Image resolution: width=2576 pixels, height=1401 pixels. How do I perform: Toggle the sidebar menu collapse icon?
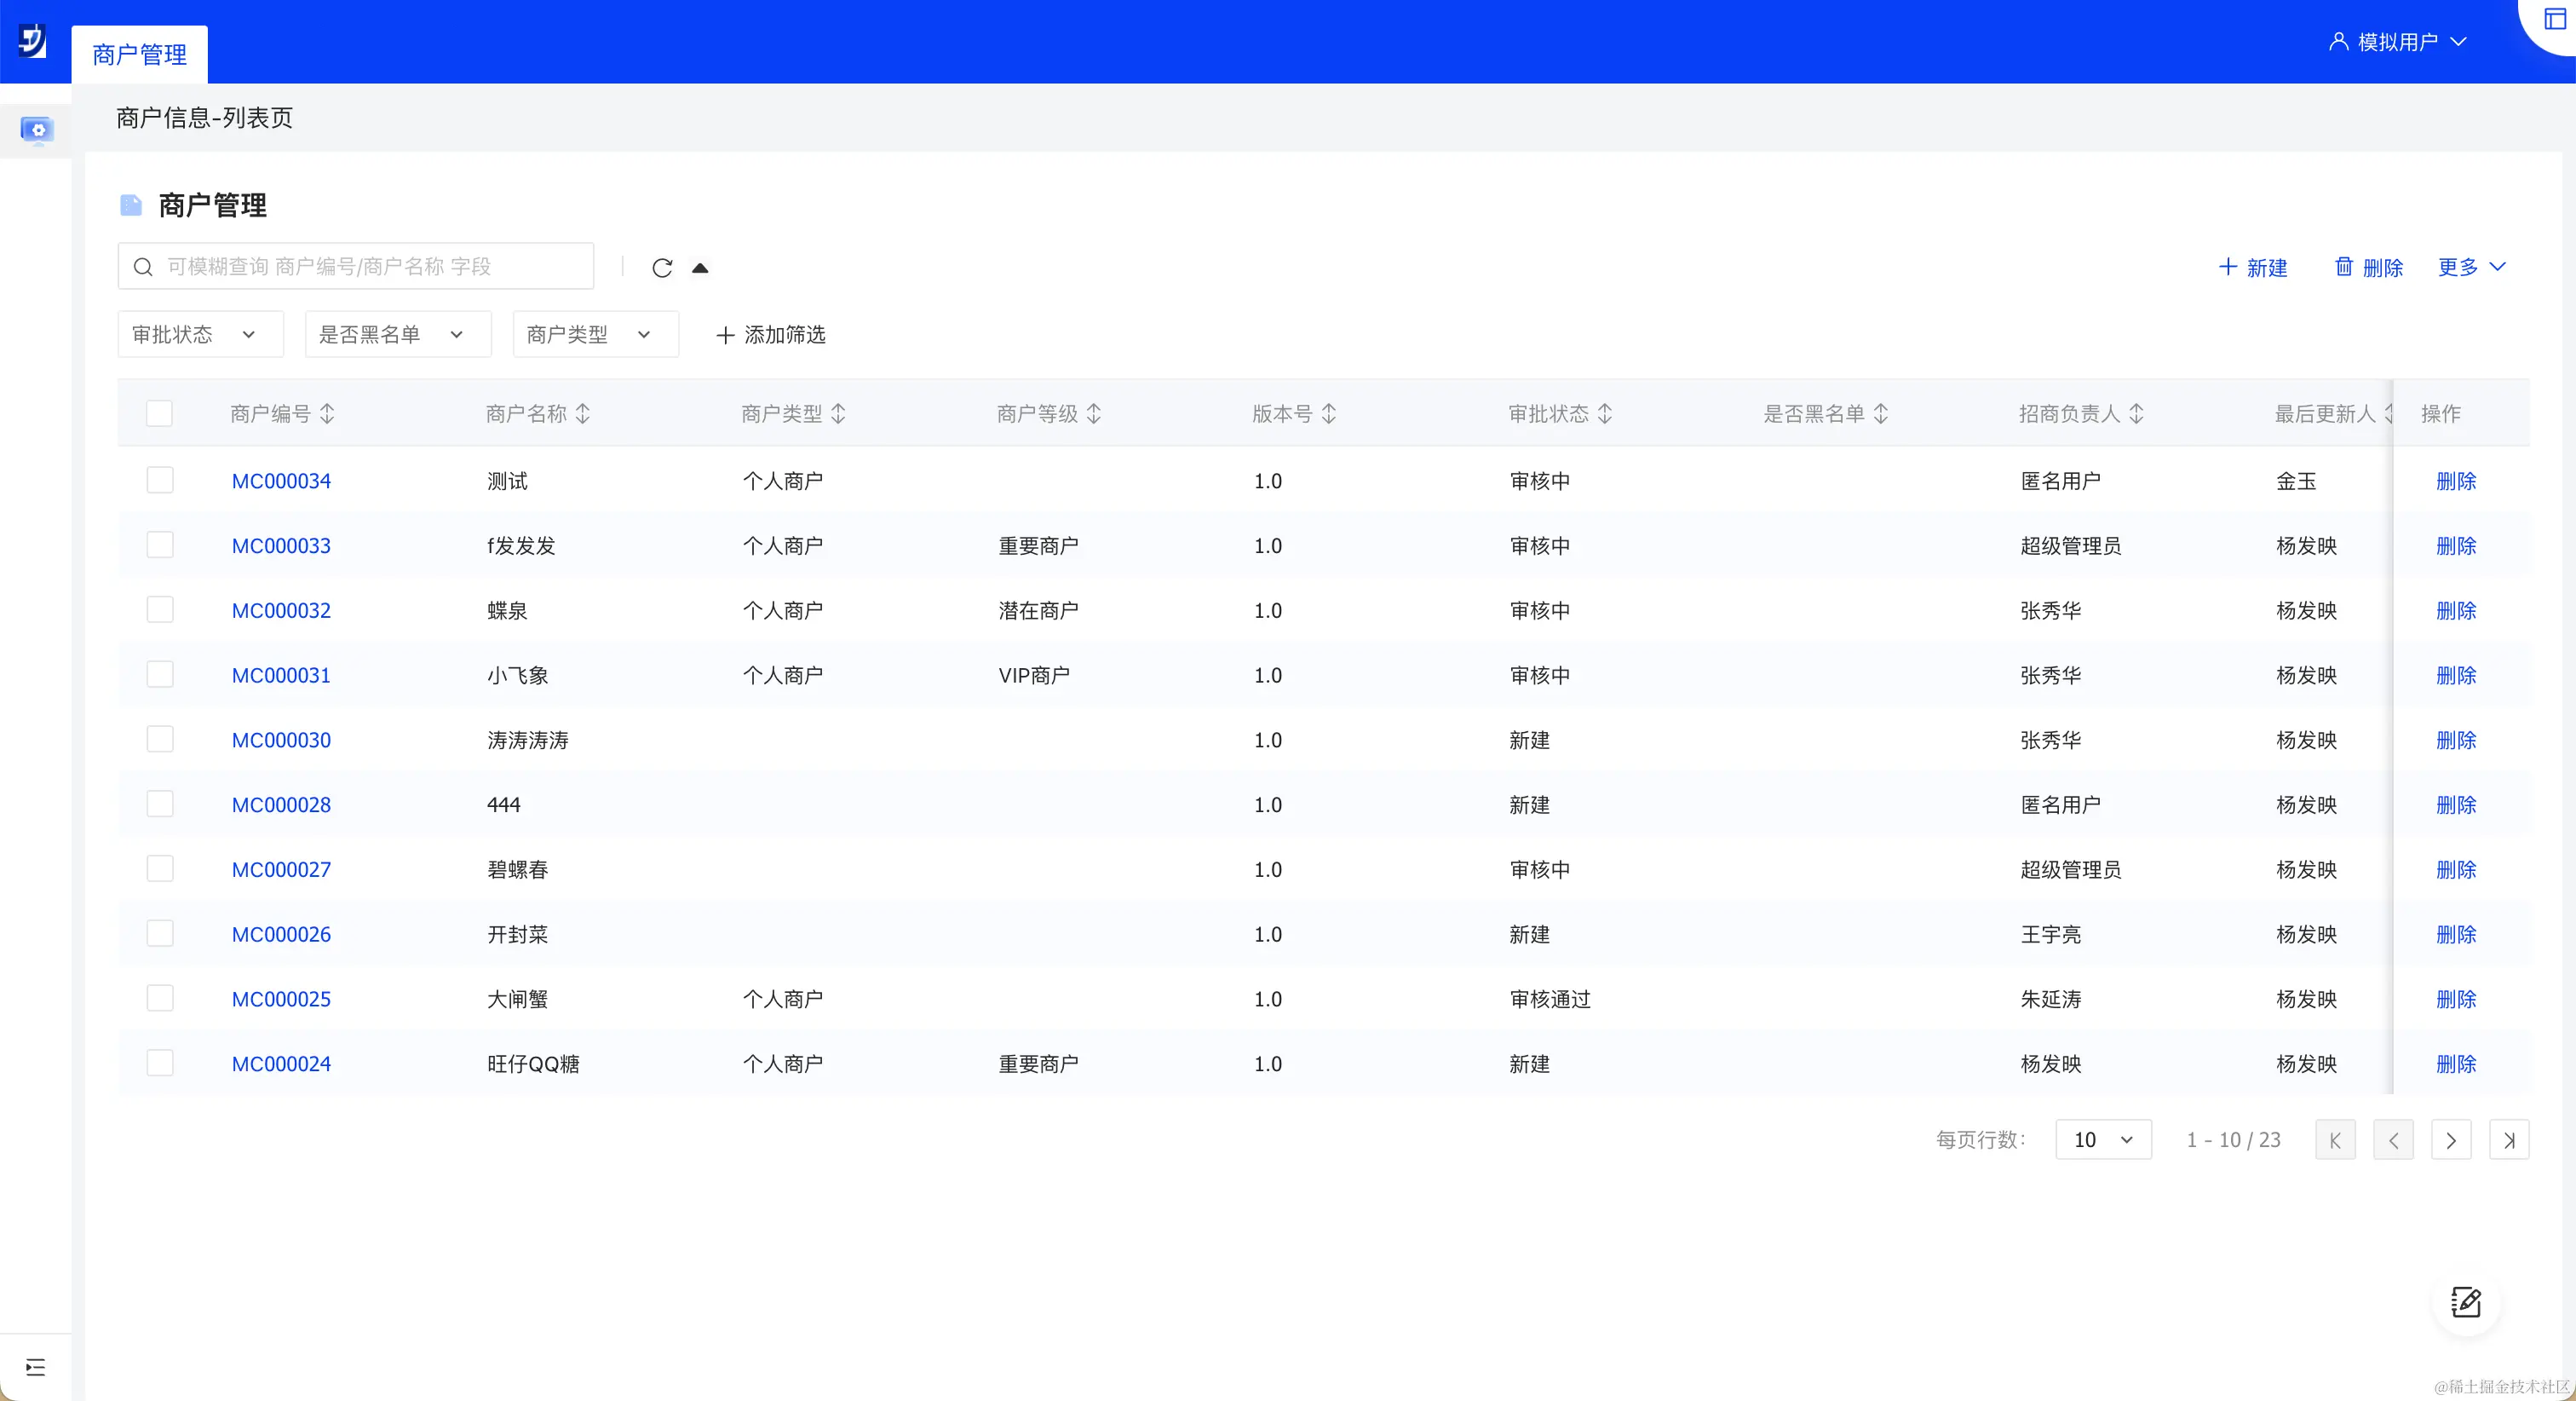click(x=36, y=1367)
